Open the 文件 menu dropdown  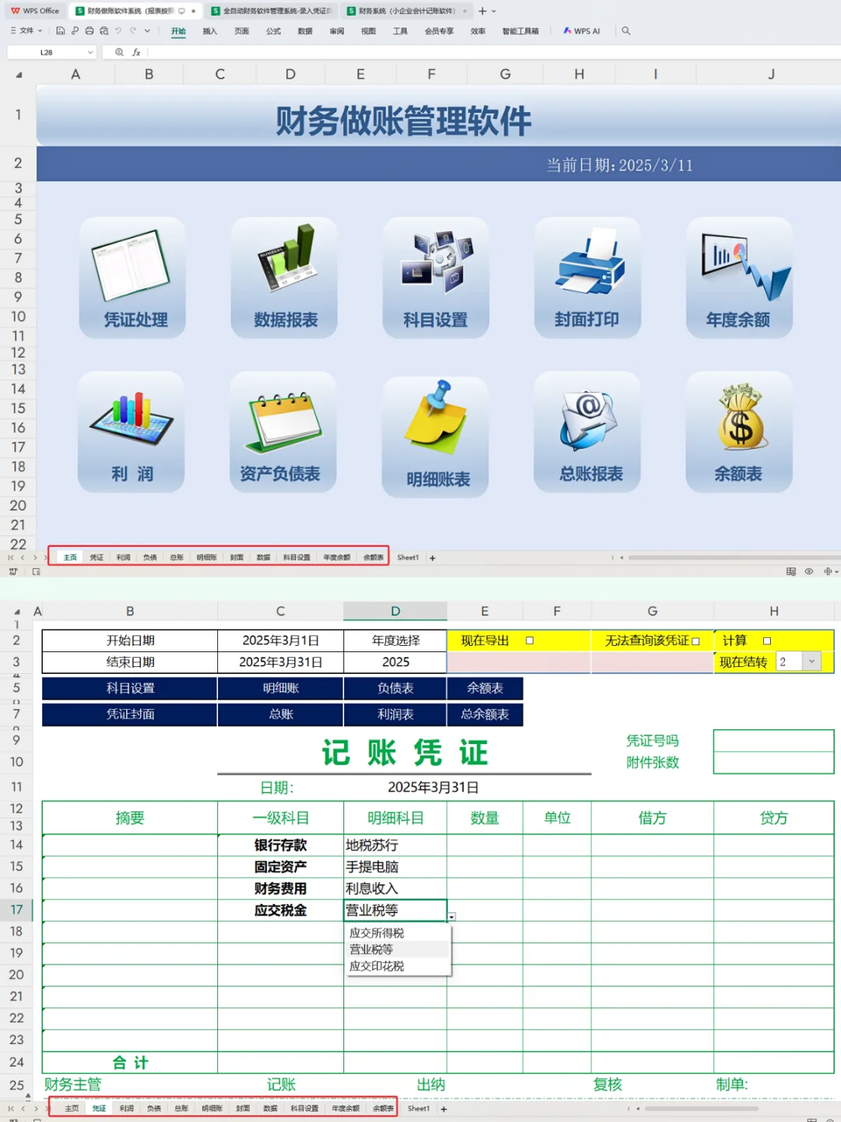pyautogui.click(x=26, y=31)
